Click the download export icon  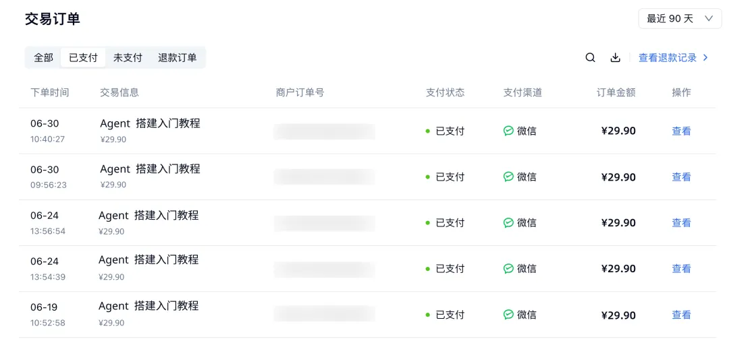(615, 57)
